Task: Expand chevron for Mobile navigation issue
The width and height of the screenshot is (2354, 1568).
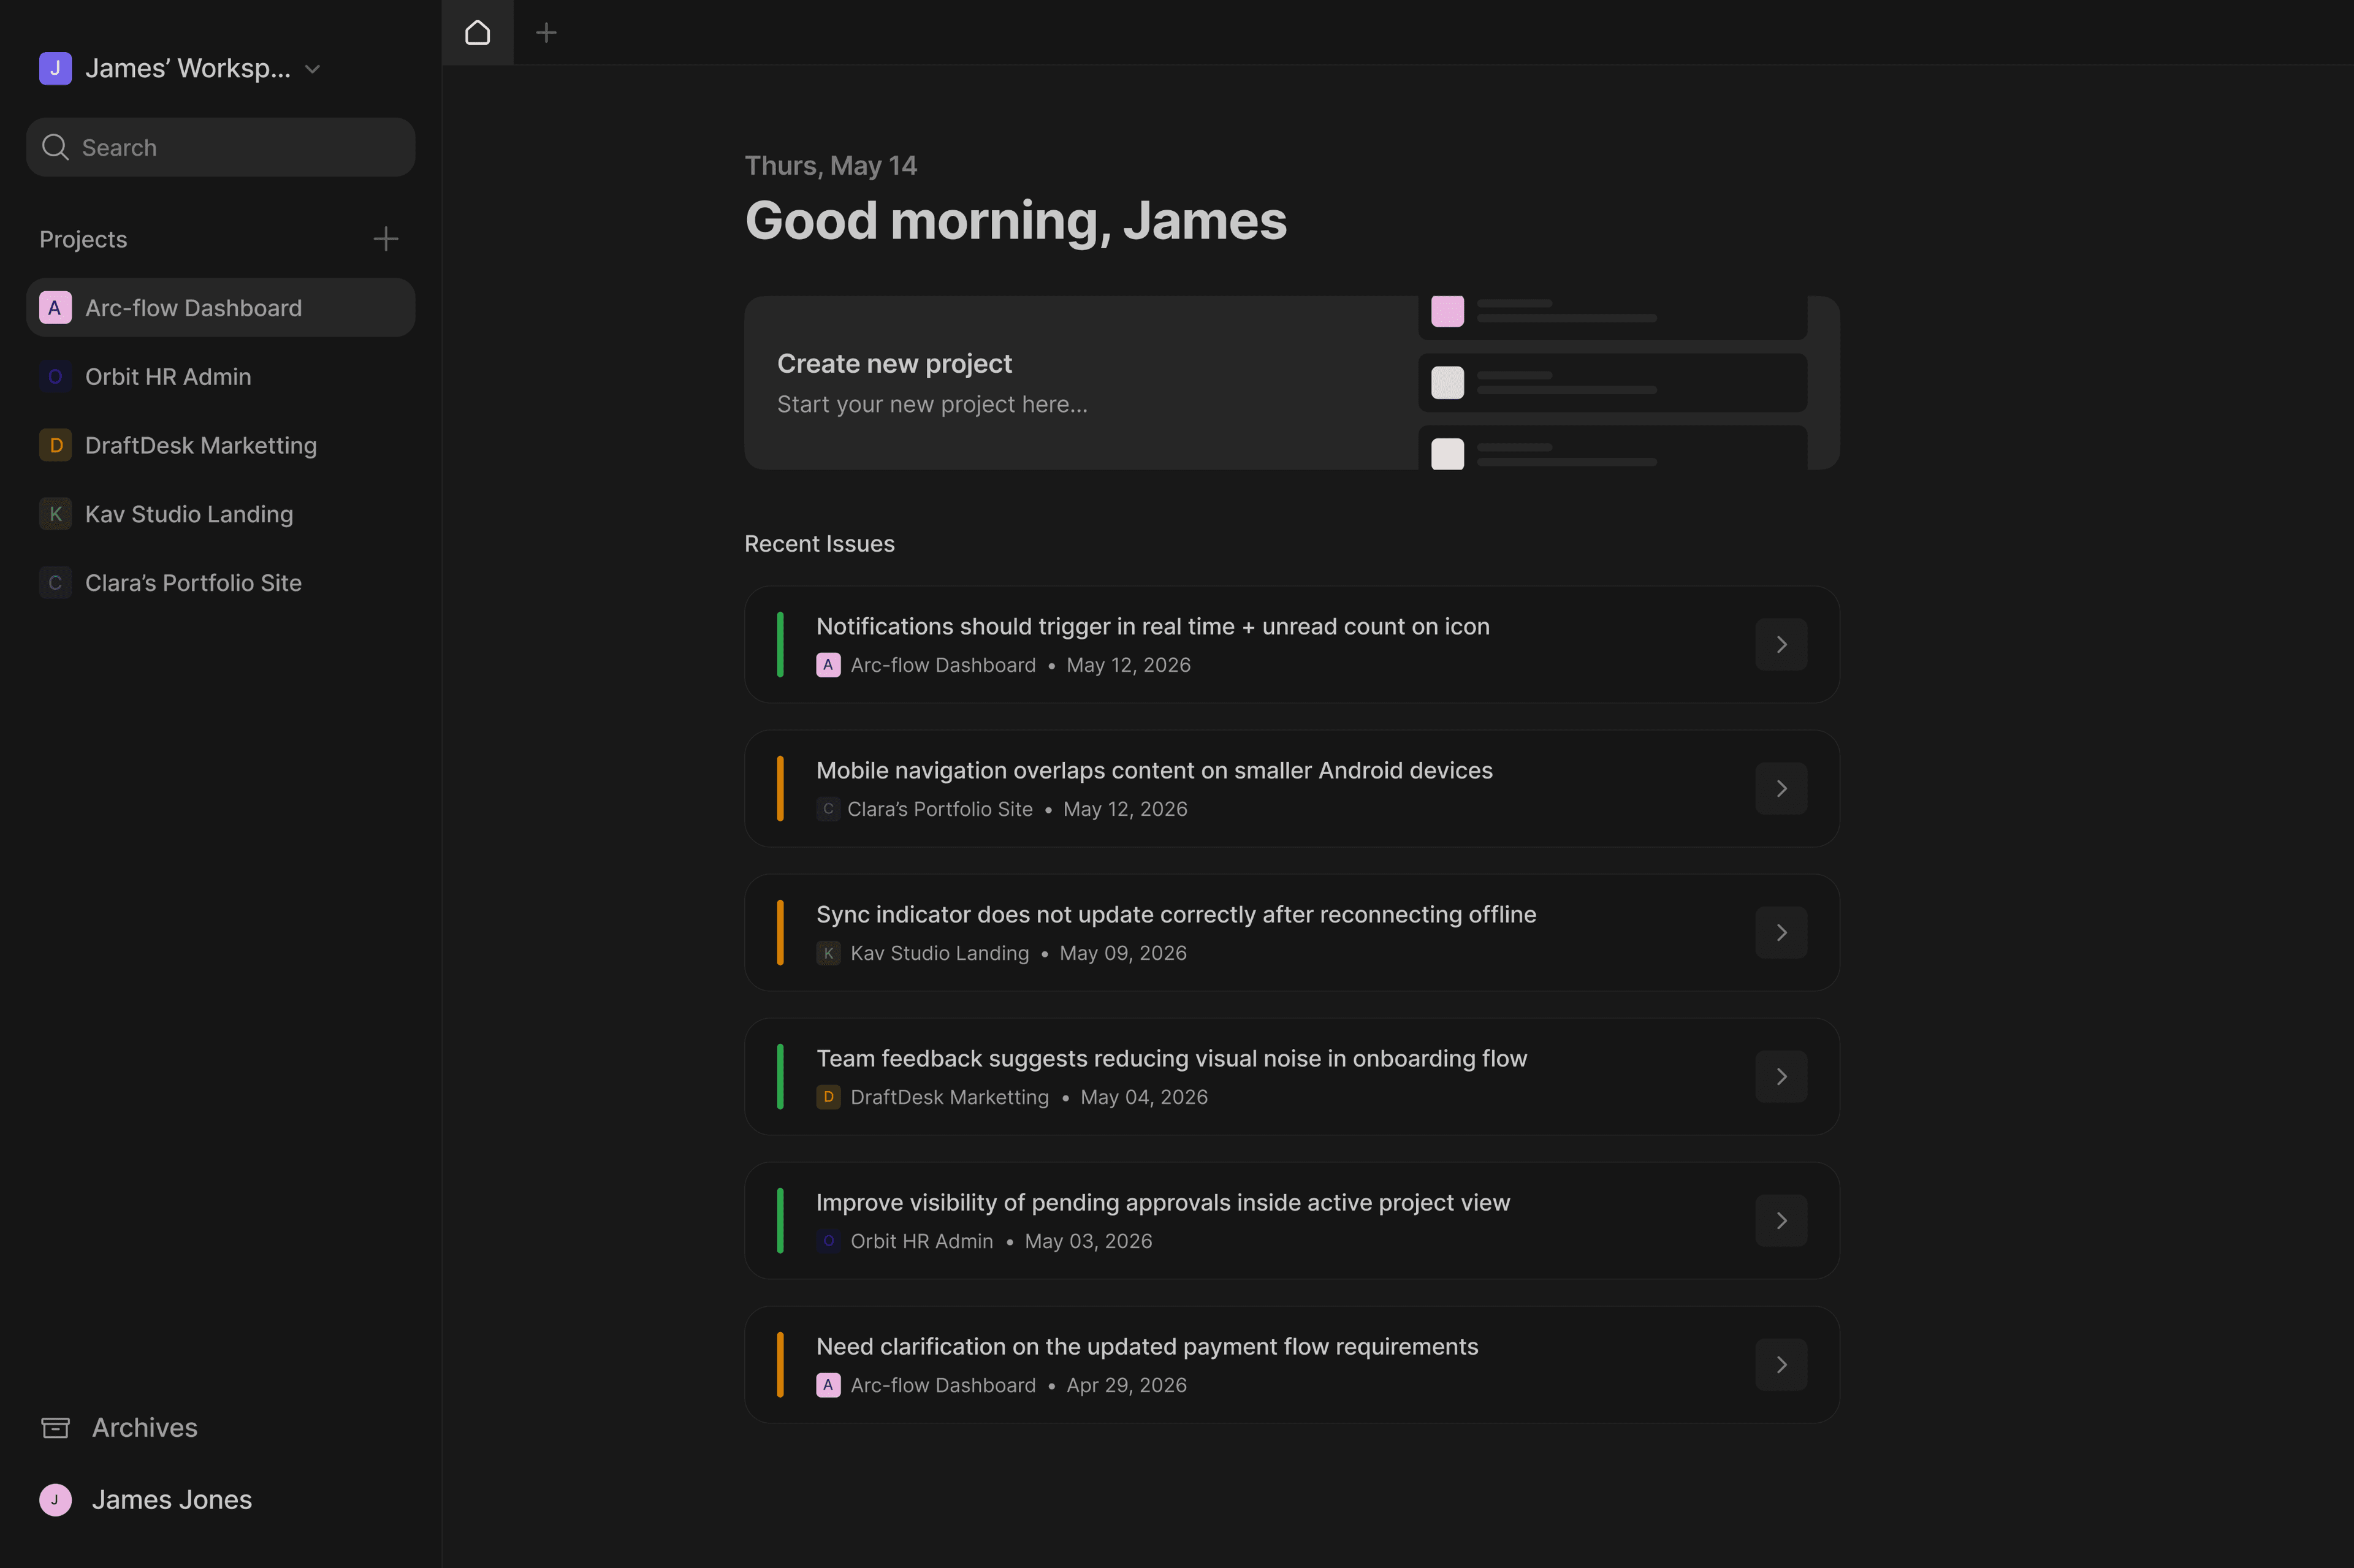Action: 1781,788
